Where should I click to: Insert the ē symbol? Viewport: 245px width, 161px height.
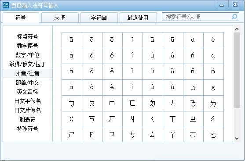pos(112,40)
